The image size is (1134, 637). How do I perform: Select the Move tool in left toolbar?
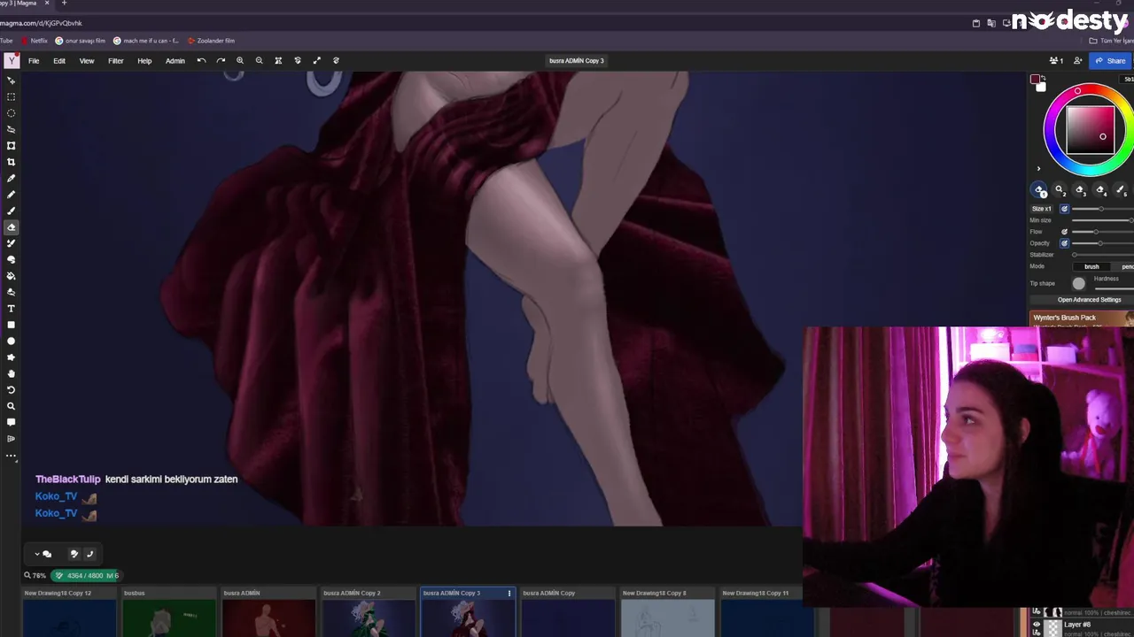12,81
